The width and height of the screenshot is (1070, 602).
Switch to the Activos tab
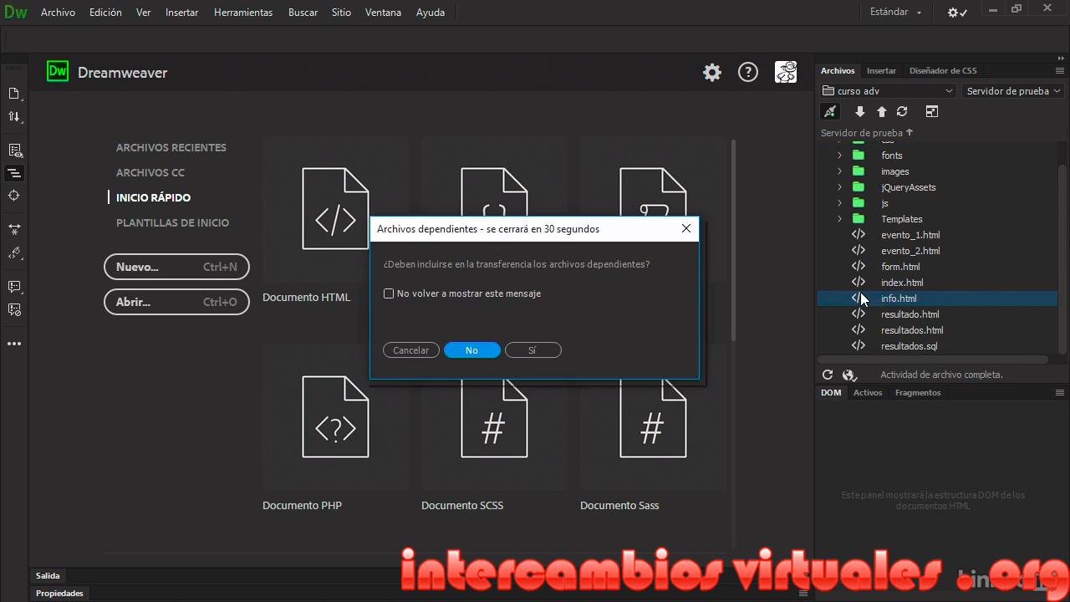coord(868,393)
